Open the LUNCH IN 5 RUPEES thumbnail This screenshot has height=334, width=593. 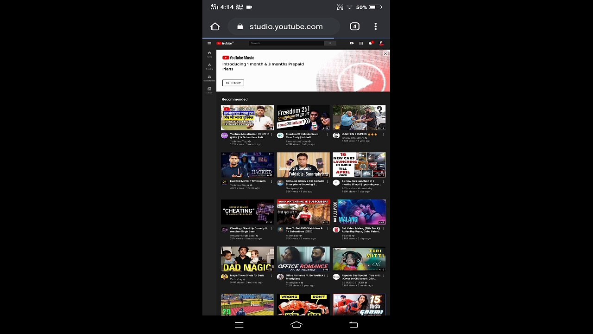click(359, 118)
